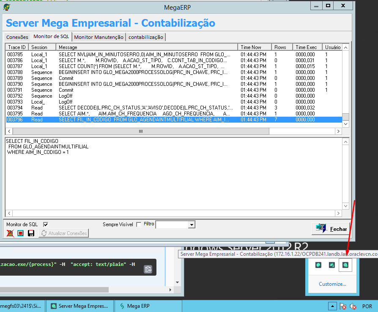This screenshot has height=312, width=378.
Task: Show hidden tray icons arrow
Action: [x=333, y=307]
